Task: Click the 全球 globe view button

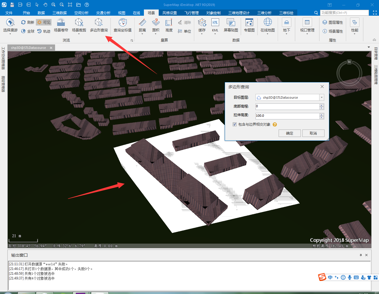Action: click(28, 31)
